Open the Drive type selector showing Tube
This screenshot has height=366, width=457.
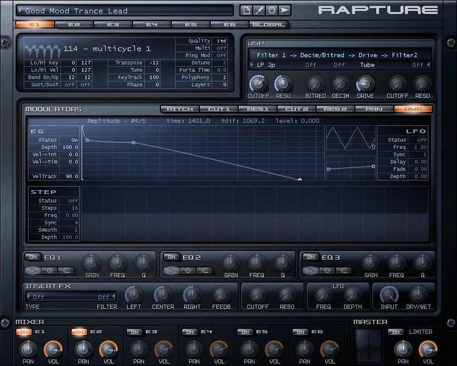(x=367, y=65)
